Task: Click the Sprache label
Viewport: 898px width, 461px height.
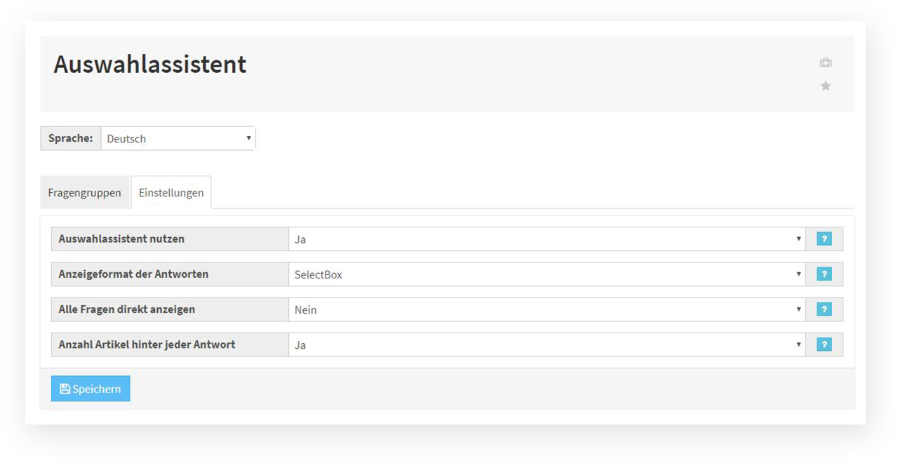Action: (71, 138)
